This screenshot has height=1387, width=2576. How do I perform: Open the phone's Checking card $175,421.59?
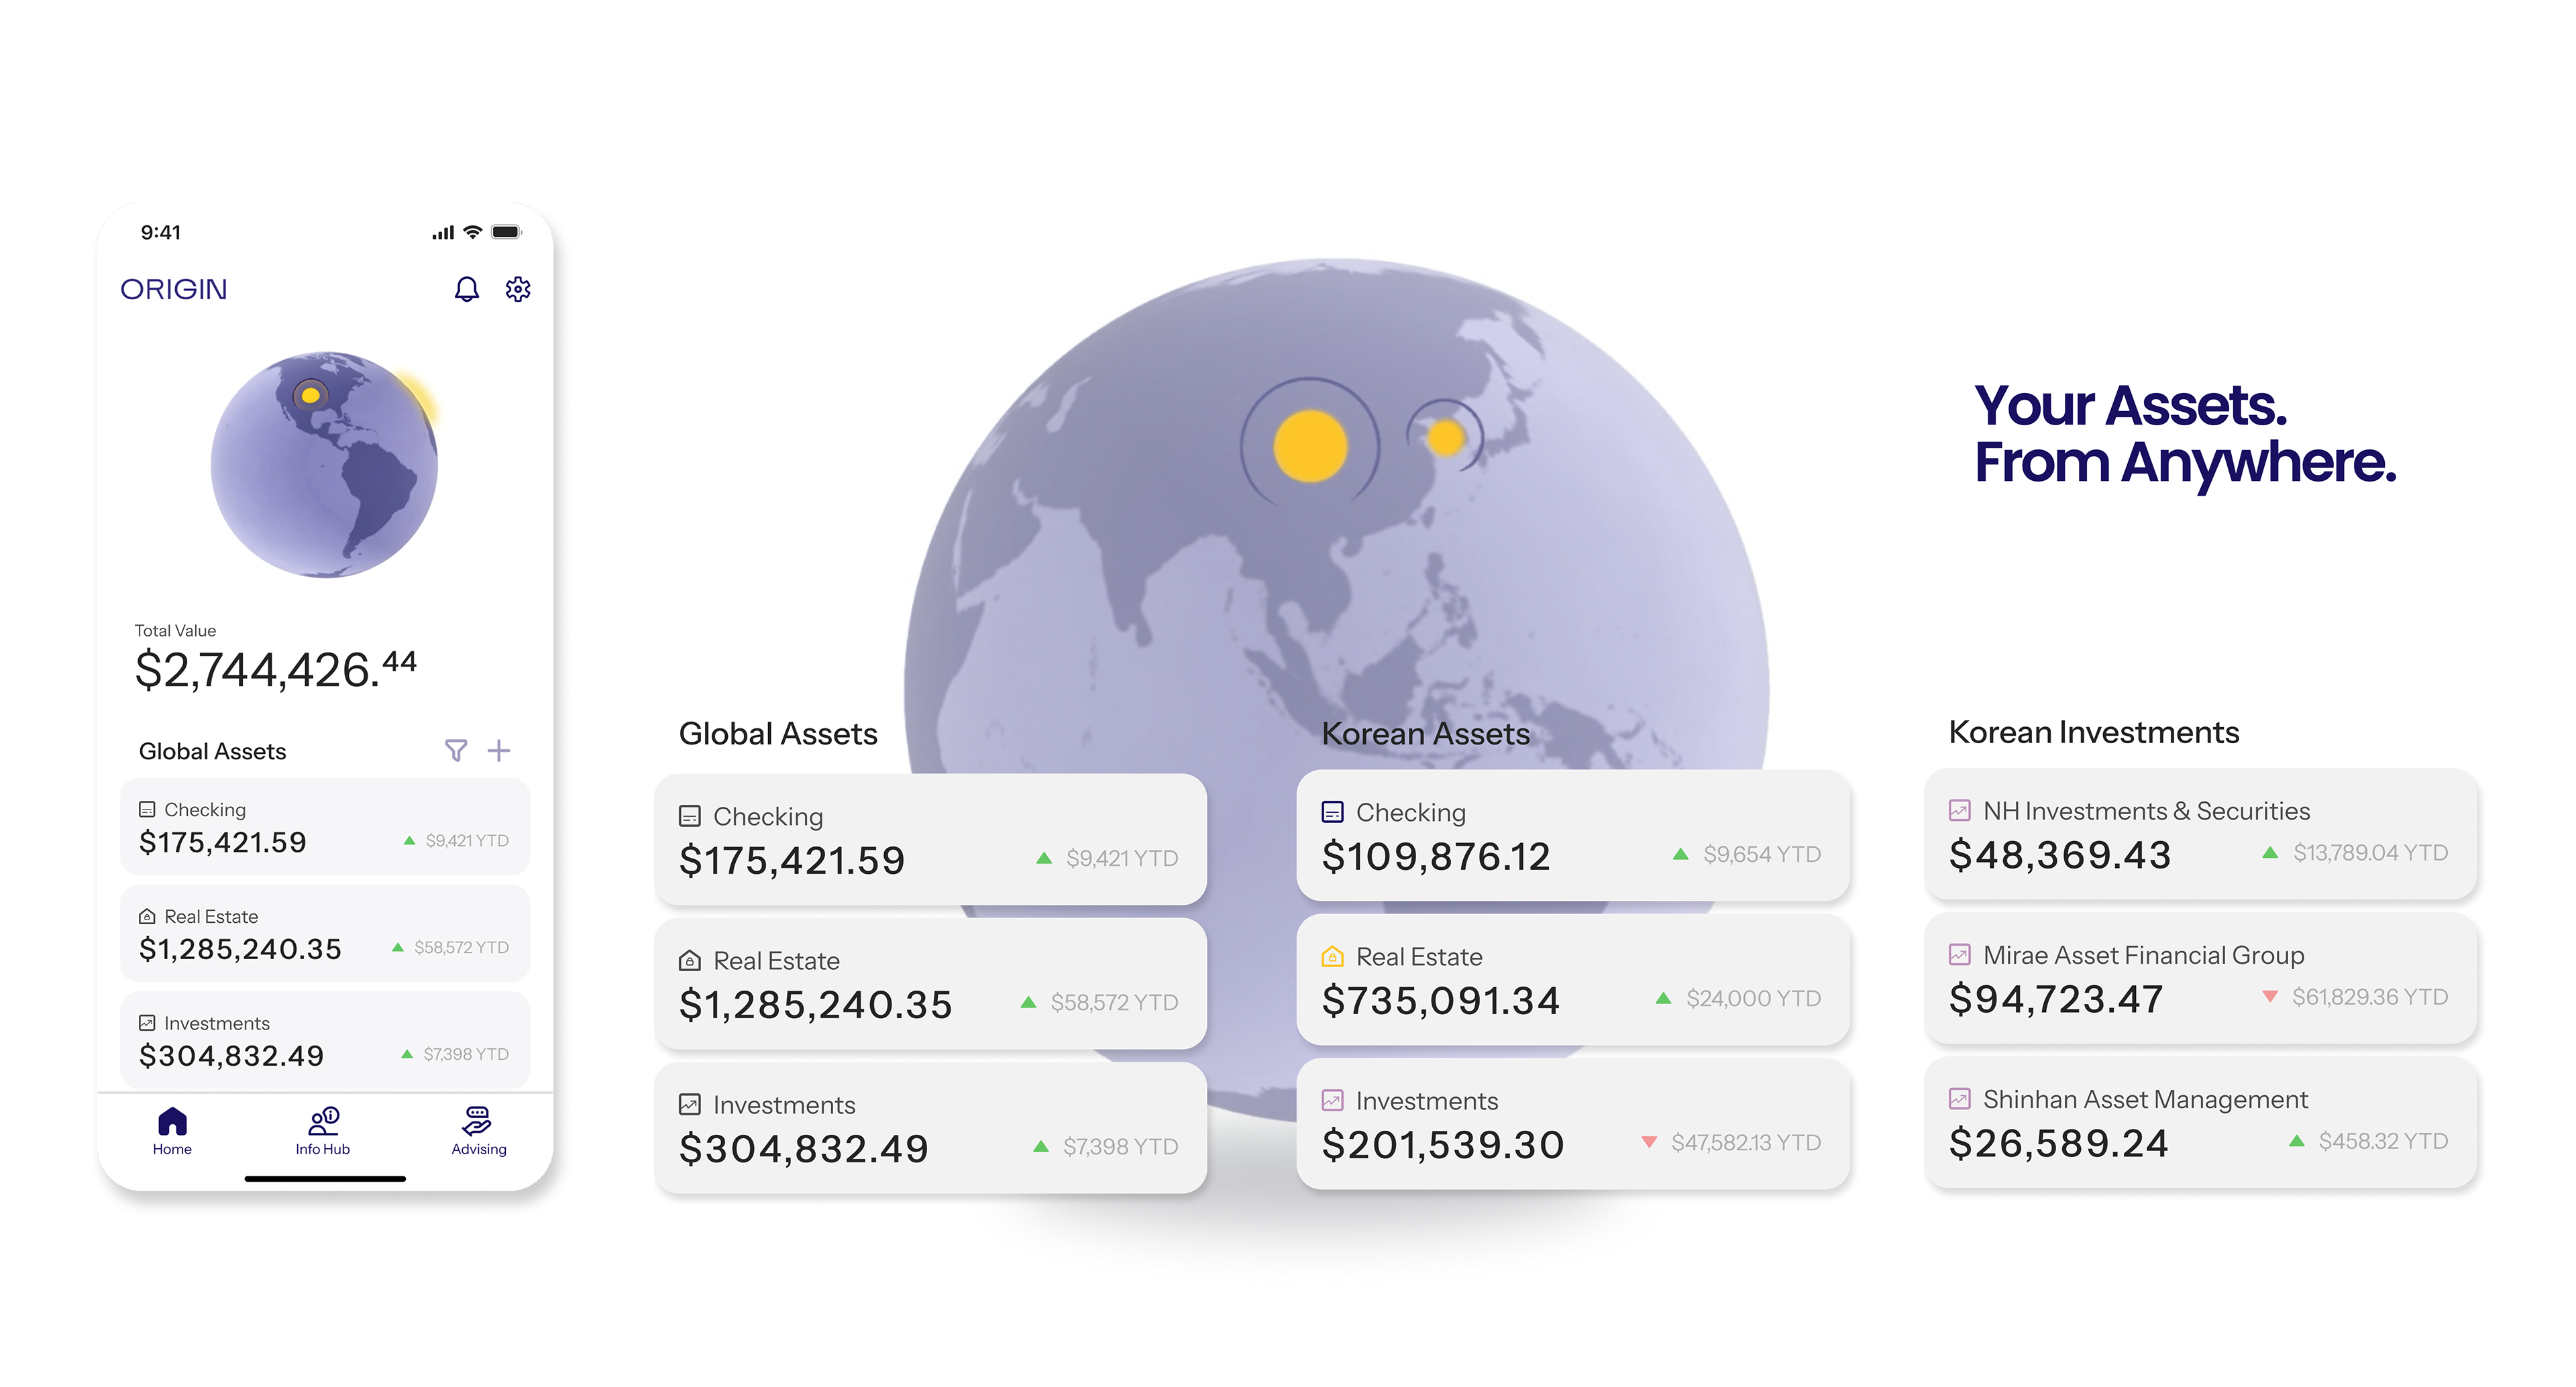coord(324,826)
